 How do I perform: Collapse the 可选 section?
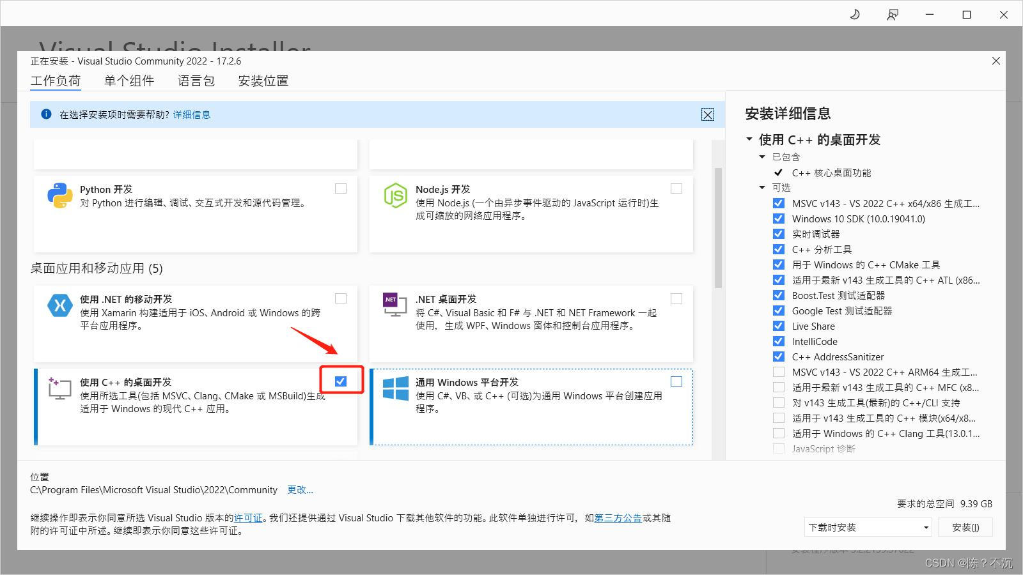pos(762,187)
